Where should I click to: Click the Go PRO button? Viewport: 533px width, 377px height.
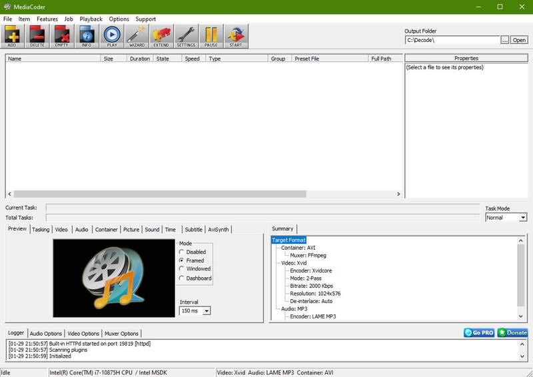479,332
